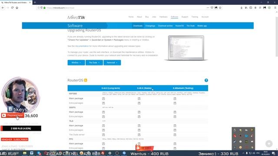Download TILE Extra packages Testing version
Screen dimensions: 278x156
[x=175, y=130]
